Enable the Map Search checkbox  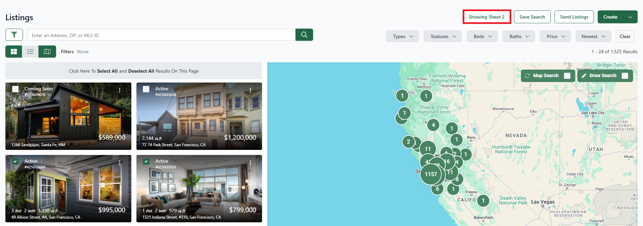567,76
